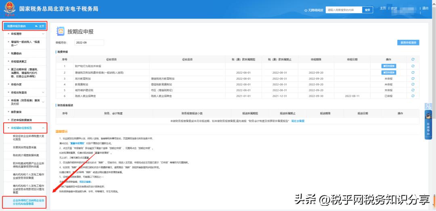This screenshot has height=211, width=436.
Task: Select 税收统计调查数据采集 submenu item
Action: coord(25,155)
